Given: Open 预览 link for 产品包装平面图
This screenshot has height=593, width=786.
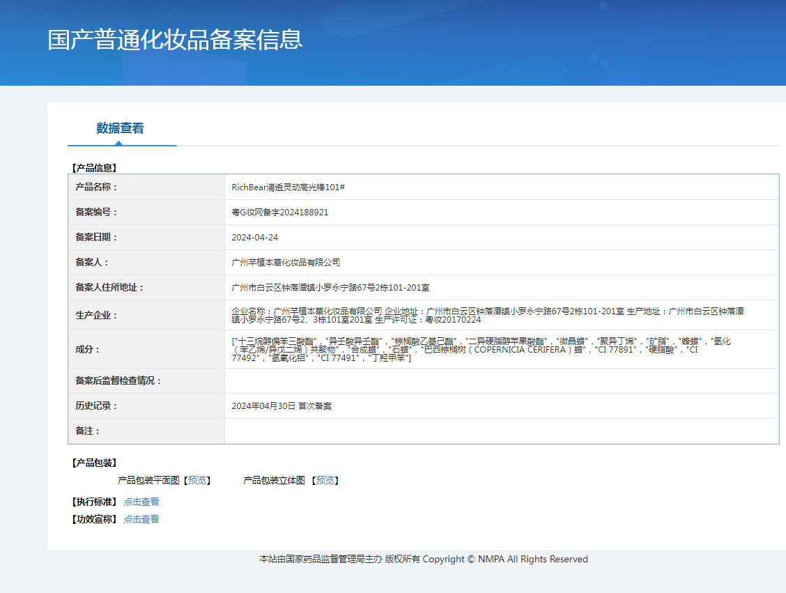Looking at the screenshot, I should [x=197, y=481].
